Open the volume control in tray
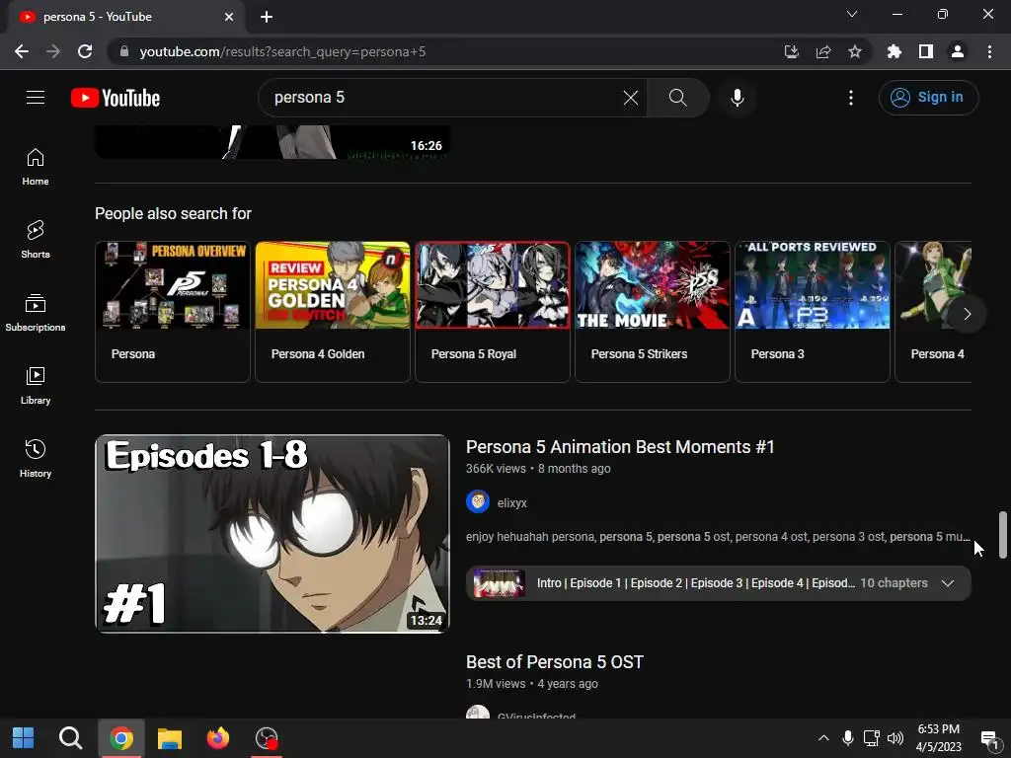This screenshot has width=1011, height=758. [x=895, y=738]
